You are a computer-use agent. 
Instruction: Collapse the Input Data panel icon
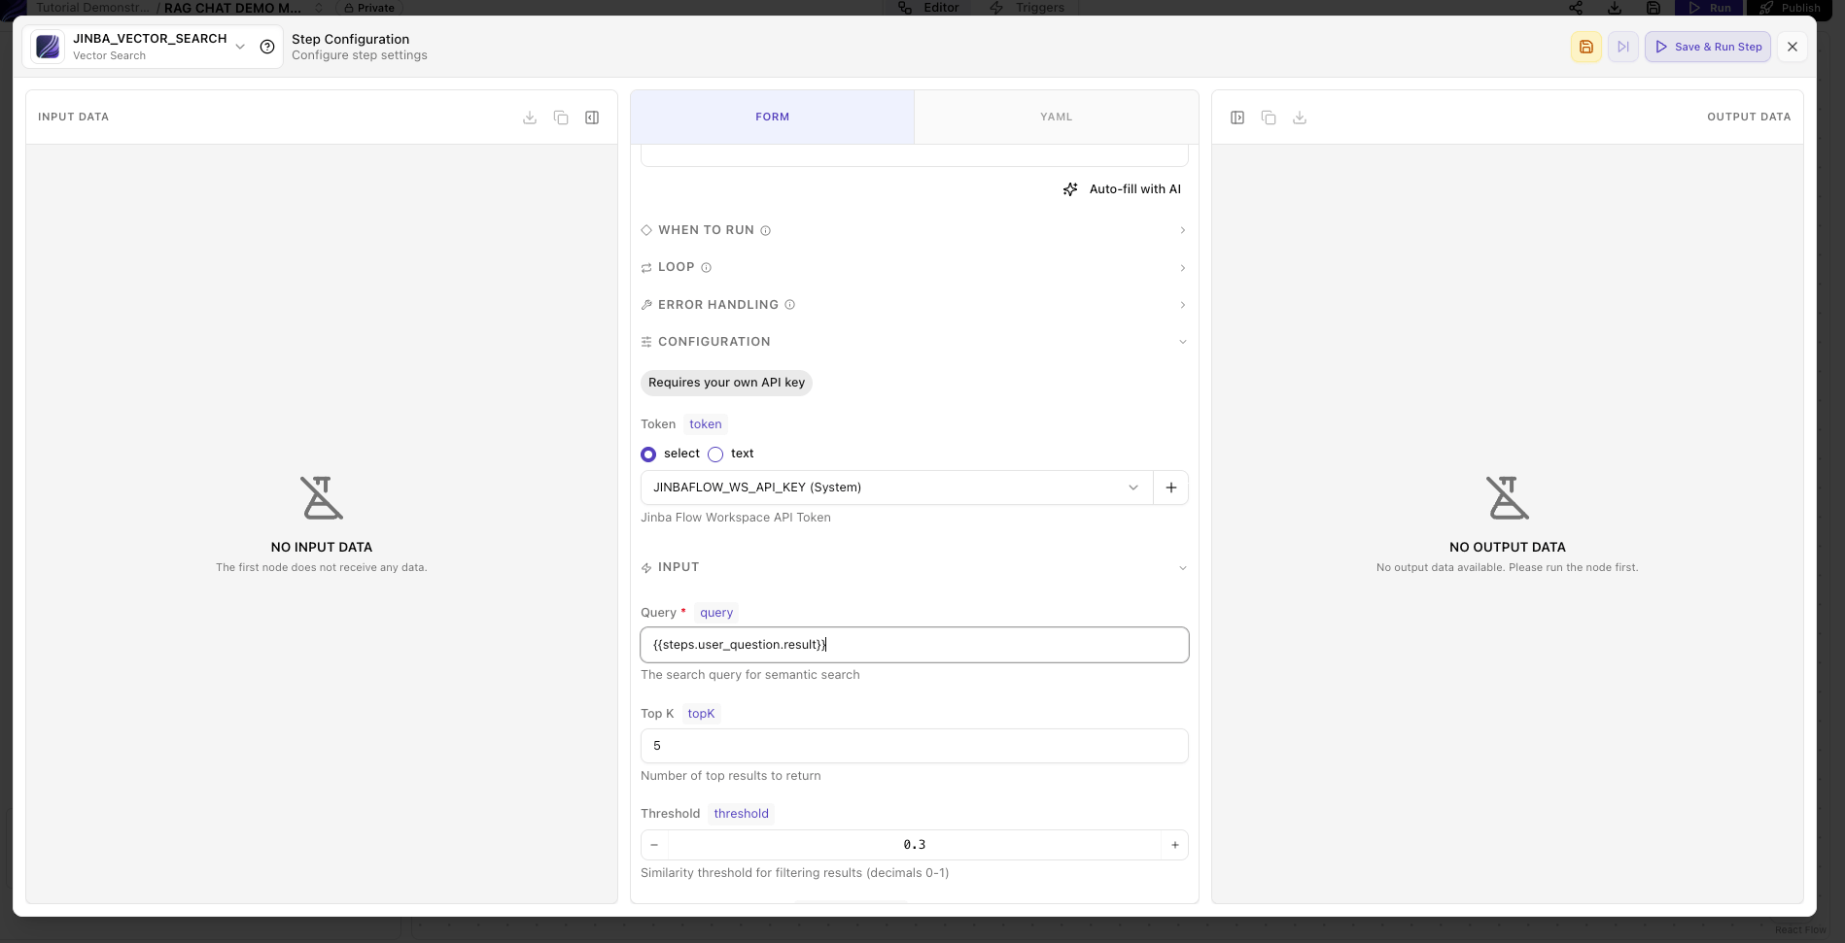coord(592,118)
